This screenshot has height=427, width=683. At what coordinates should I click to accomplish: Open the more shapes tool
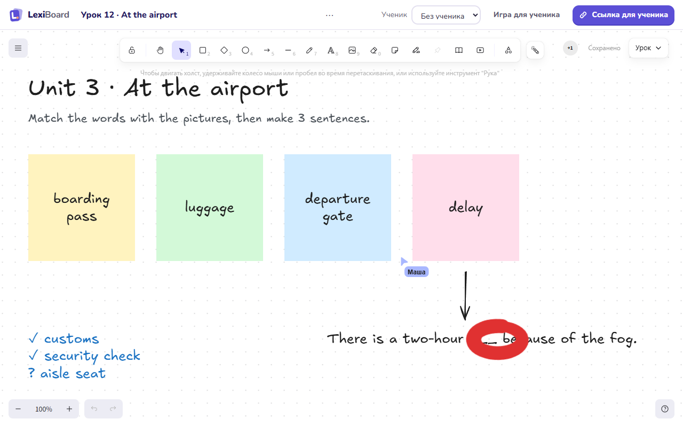[x=509, y=50]
